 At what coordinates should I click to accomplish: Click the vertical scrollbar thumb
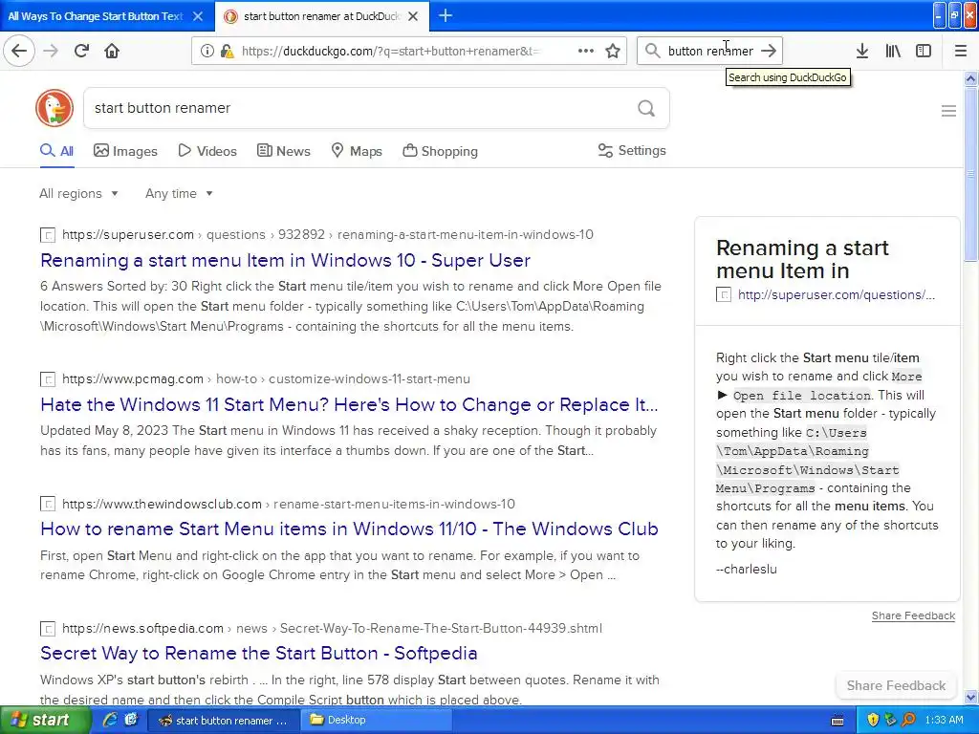point(970,175)
